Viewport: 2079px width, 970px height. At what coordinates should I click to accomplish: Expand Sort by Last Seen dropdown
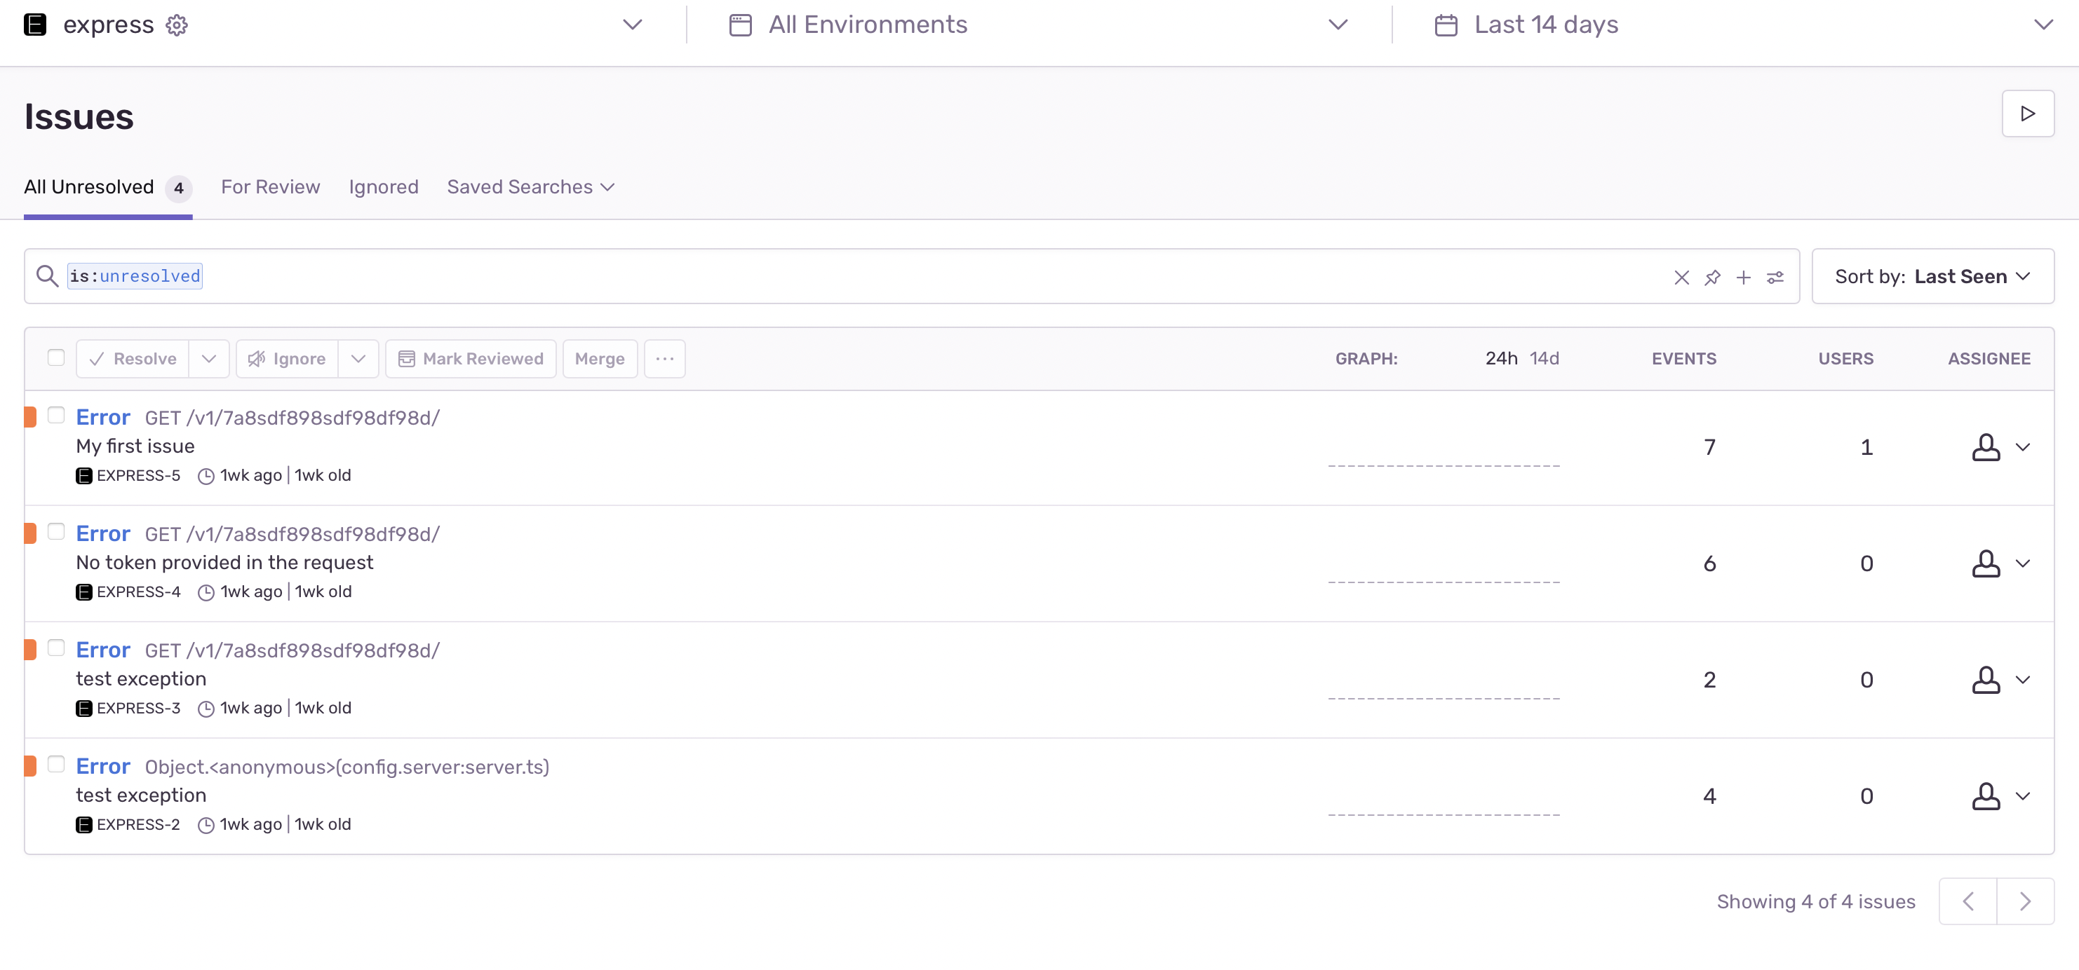point(1932,277)
